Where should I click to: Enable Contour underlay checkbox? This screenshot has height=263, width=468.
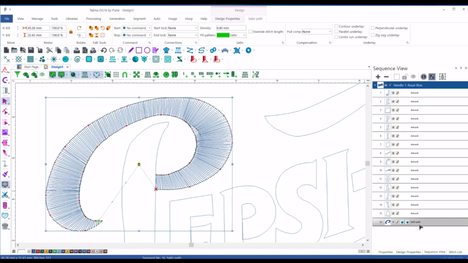(x=336, y=26)
